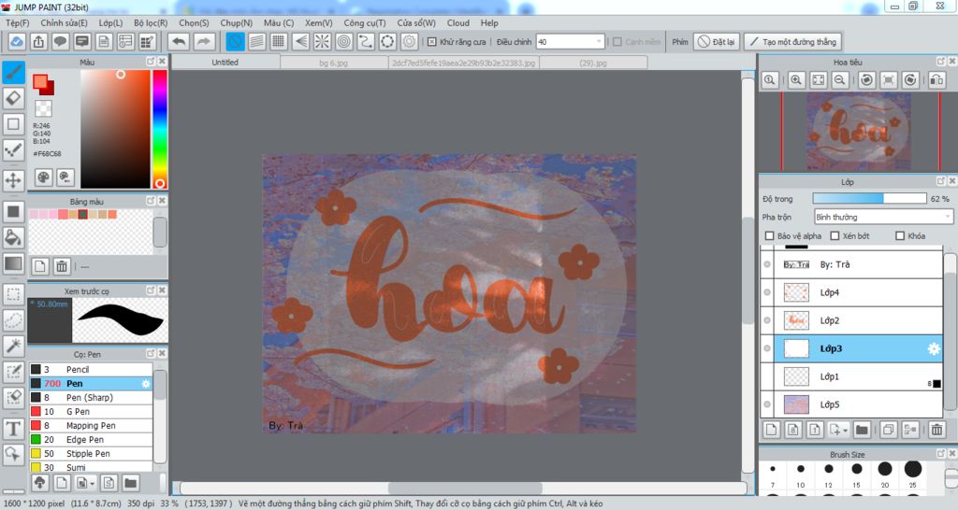This screenshot has width=958, height=510.
Task: Toggle visibility of By: Trà layer
Action: [767, 264]
